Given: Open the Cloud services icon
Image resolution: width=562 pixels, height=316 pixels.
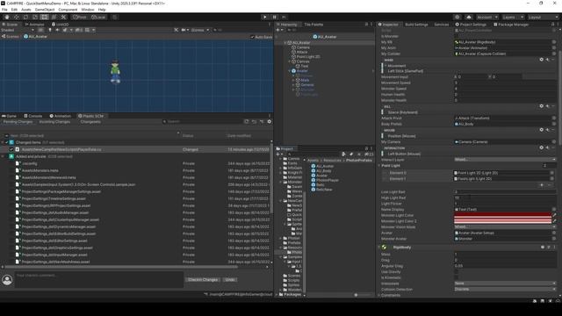Looking at the screenshot, I should pyautogui.click(x=469, y=17).
